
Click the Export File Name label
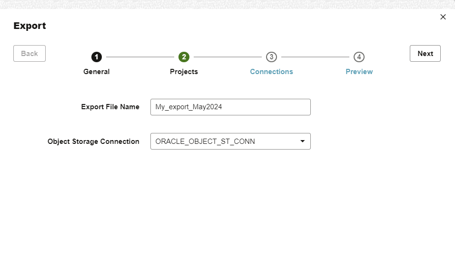tap(110, 107)
